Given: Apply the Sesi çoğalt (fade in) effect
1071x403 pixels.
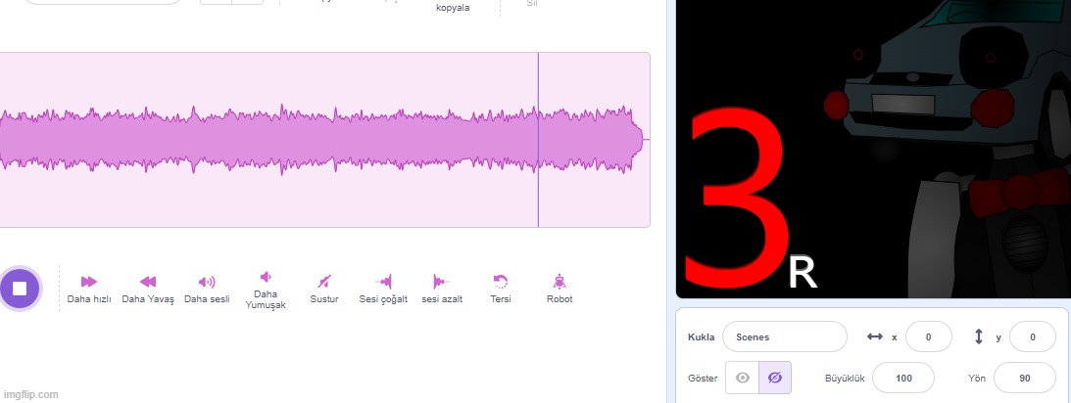Looking at the screenshot, I should [x=383, y=289].
